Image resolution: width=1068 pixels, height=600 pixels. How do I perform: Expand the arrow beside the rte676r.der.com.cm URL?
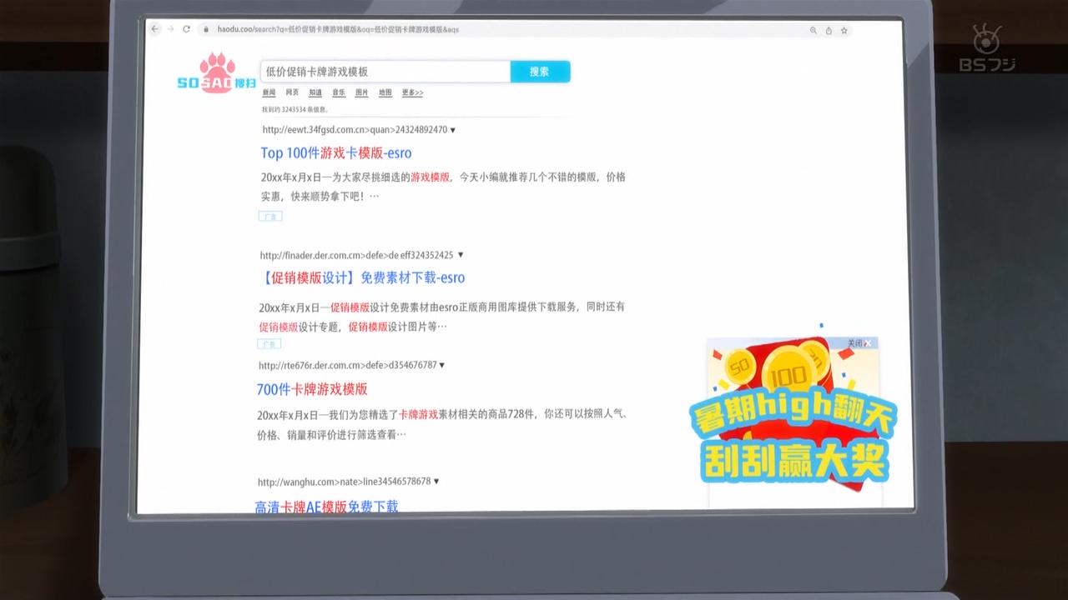point(442,365)
